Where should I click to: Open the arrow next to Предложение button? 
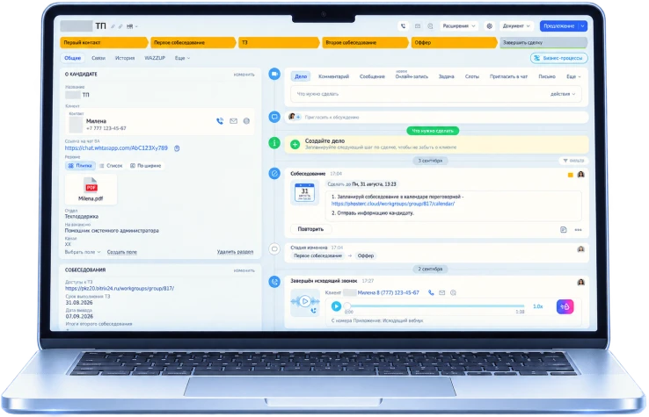(582, 26)
